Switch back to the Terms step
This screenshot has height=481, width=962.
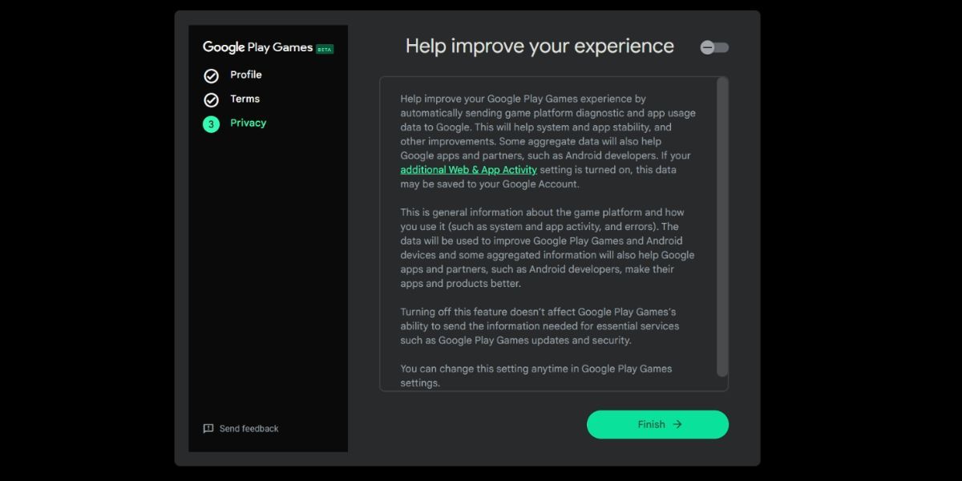point(245,99)
